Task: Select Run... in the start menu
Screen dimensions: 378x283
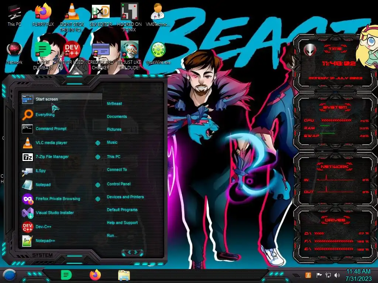Action: tap(112, 235)
